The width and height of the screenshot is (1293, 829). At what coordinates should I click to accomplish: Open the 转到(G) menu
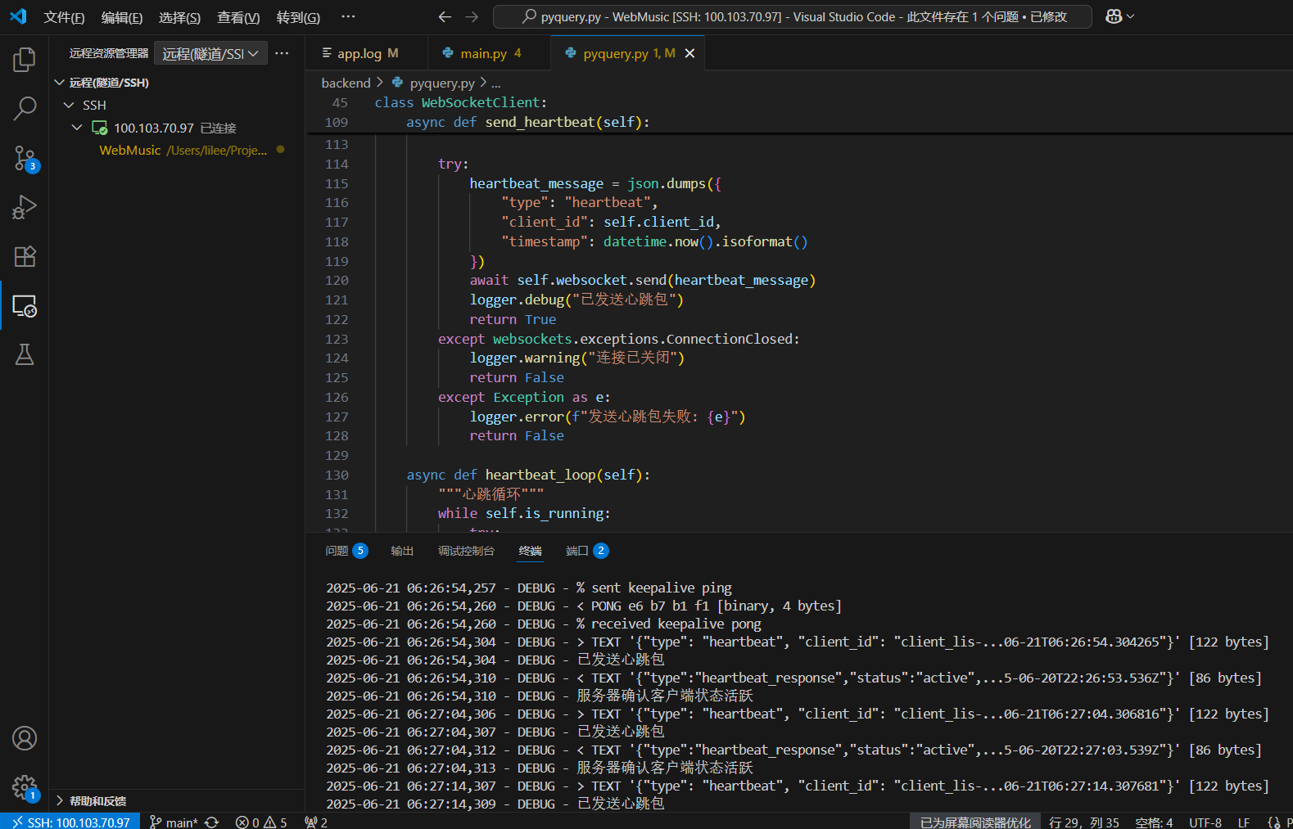pyautogui.click(x=298, y=17)
